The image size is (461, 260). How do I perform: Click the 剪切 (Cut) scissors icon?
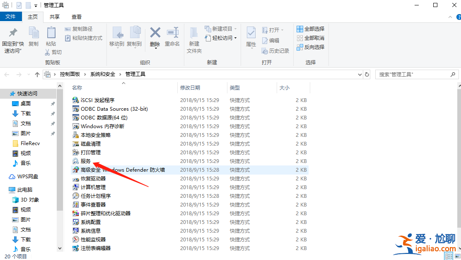pyautogui.click(x=47, y=52)
